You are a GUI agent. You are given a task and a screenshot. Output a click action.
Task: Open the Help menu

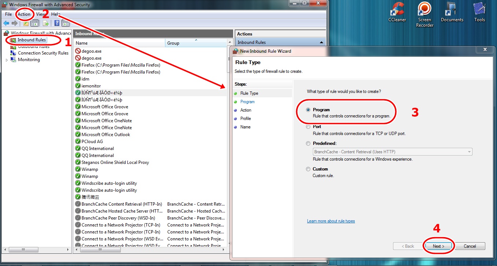[56, 14]
